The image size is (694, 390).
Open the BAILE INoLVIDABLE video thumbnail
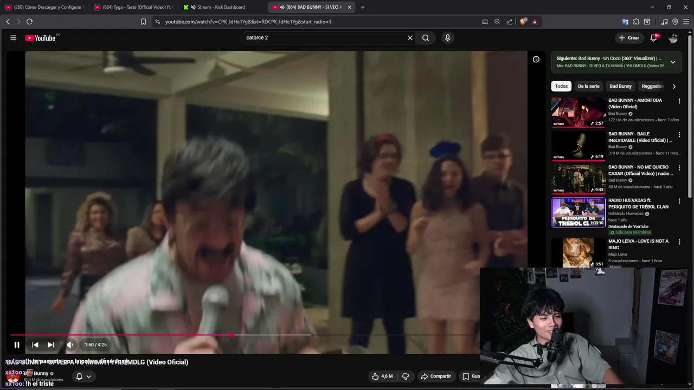(x=579, y=146)
